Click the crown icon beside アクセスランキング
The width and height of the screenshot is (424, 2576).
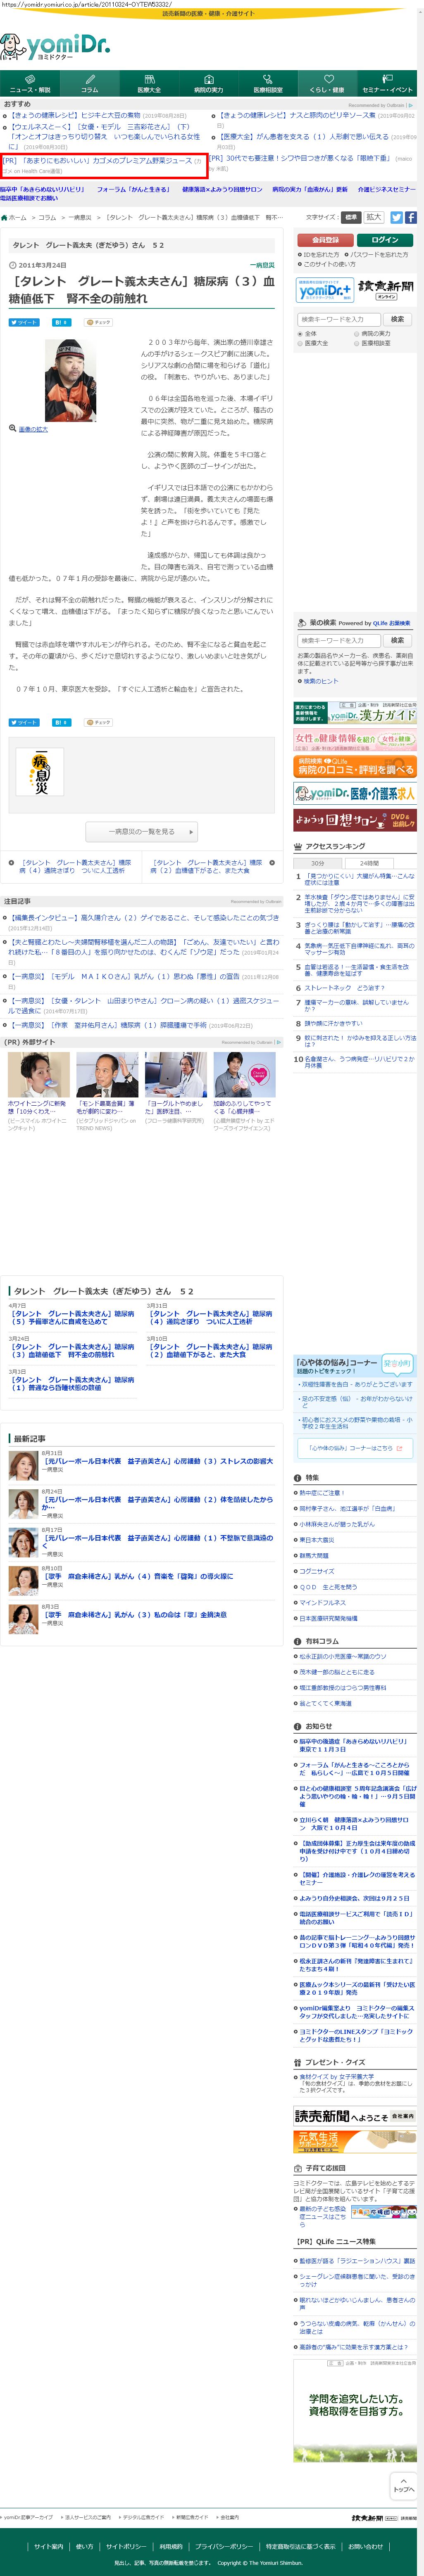point(298,846)
